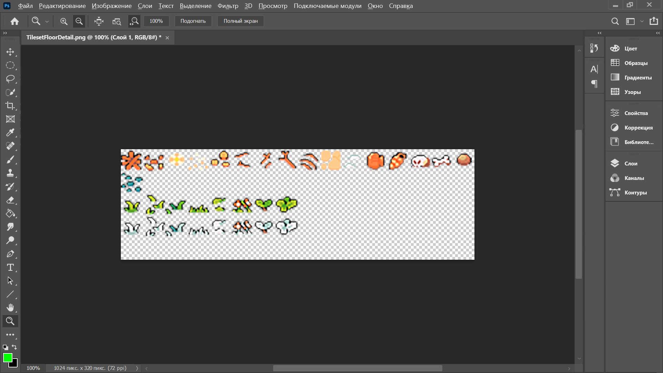The image size is (663, 373).
Task: Select the Hand tool
Action: pyautogui.click(x=10, y=308)
